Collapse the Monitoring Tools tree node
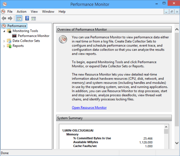This screenshot has height=156, width=180. (4, 31)
